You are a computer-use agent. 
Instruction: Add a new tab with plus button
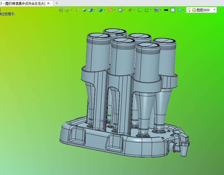[57, 3]
